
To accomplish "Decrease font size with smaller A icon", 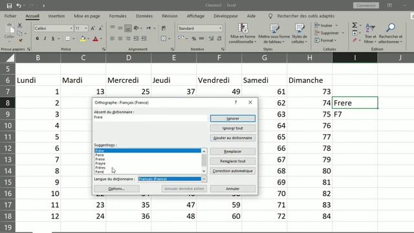I will [x=101, y=28].
